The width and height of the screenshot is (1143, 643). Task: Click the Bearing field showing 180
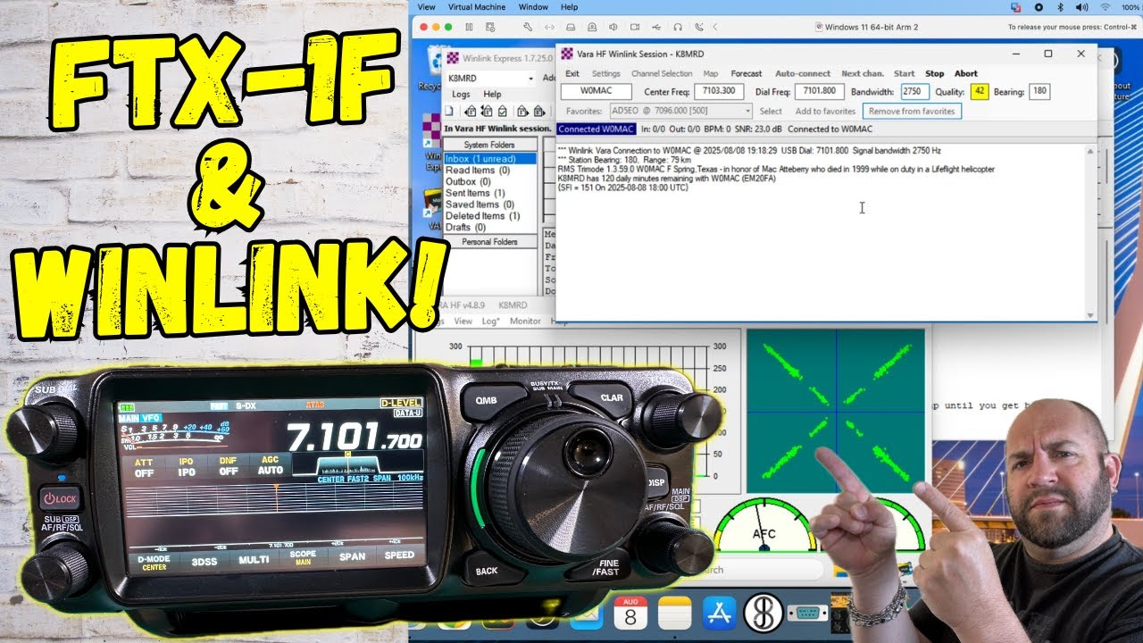(x=1039, y=91)
